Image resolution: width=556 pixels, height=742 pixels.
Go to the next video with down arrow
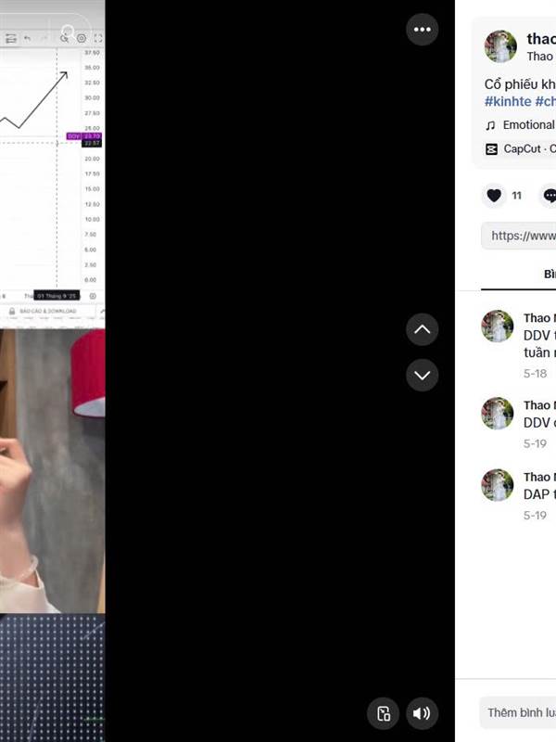point(422,376)
